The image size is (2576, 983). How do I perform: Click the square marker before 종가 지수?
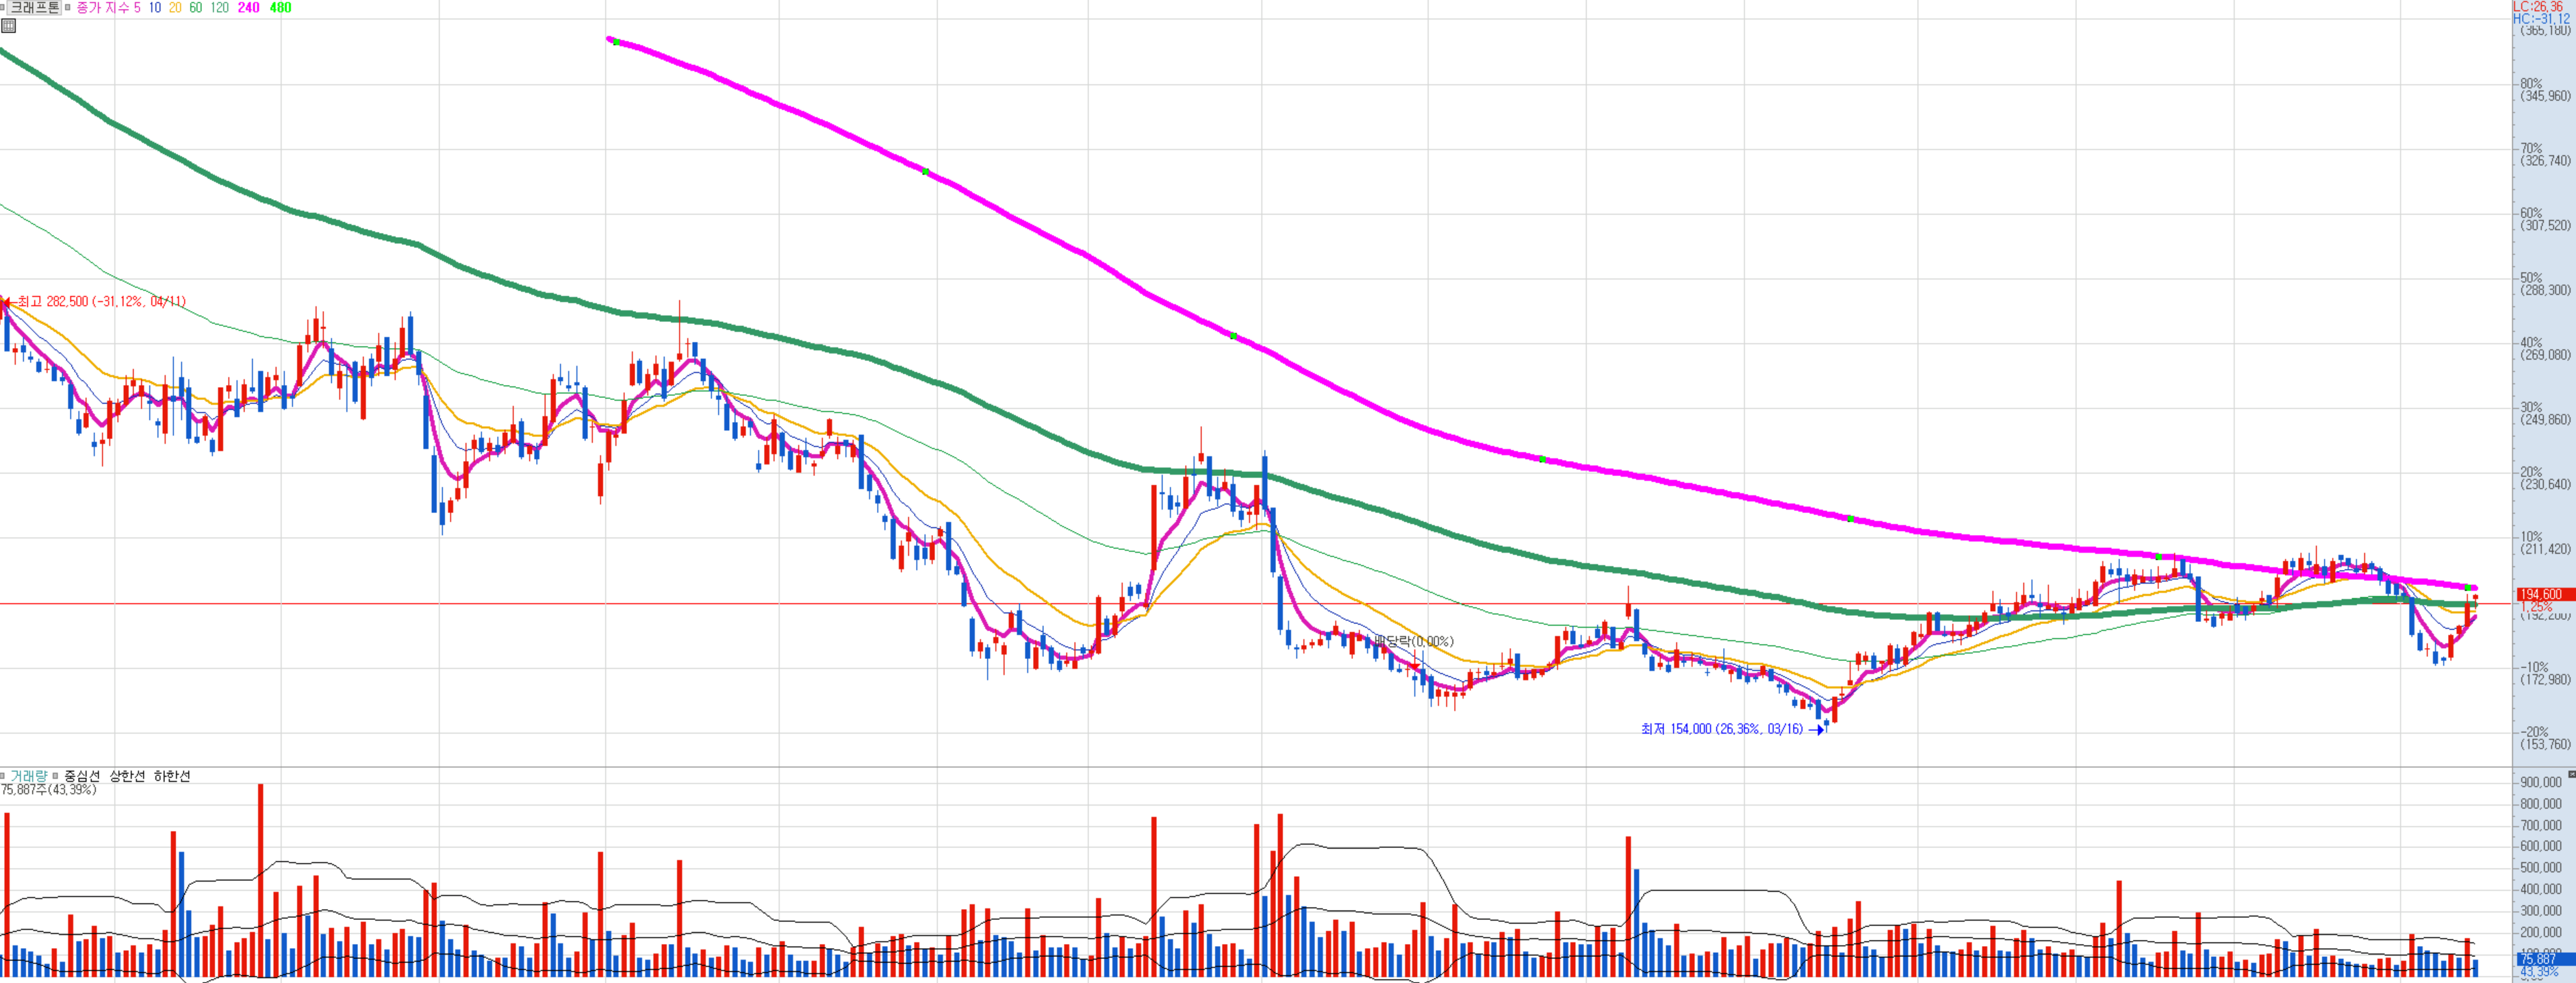(x=68, y=7)
